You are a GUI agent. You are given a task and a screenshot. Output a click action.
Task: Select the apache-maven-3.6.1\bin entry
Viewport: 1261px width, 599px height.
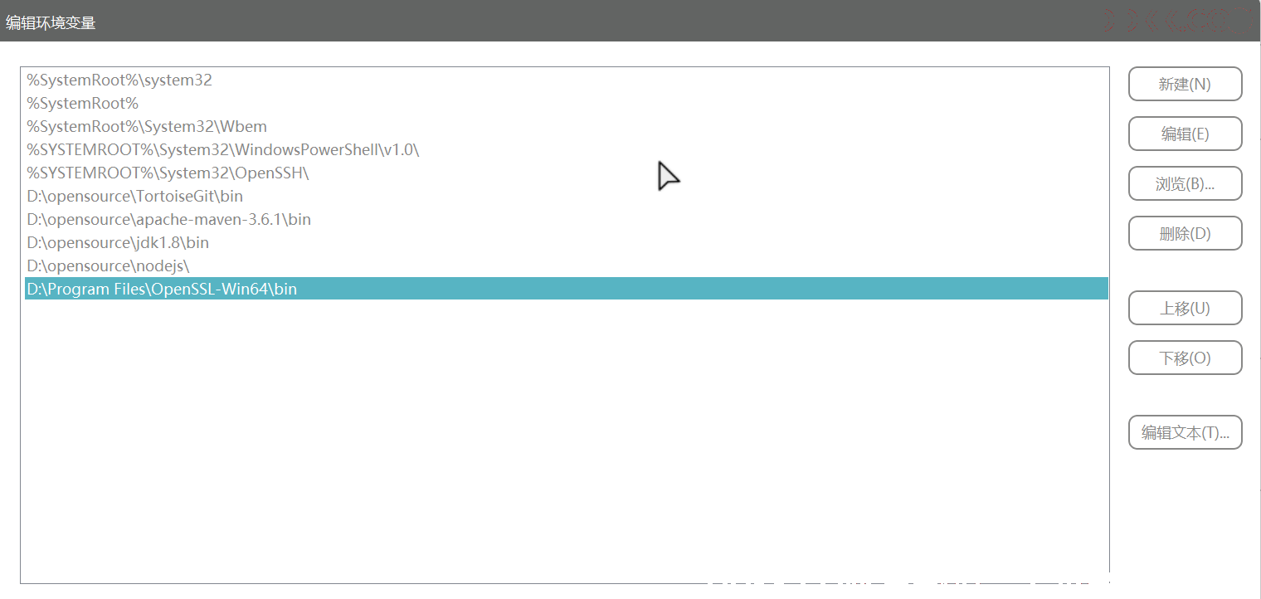(566, 220)
